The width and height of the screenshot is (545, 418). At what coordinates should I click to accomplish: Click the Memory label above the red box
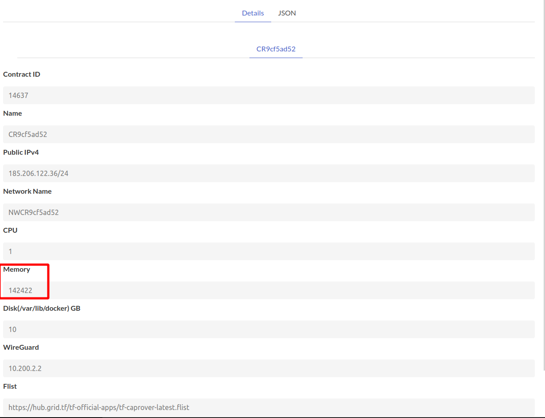17,269
